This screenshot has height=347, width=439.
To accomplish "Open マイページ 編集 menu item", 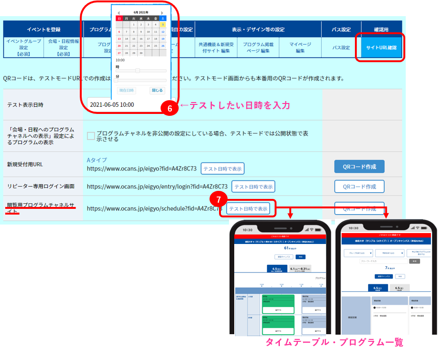I will coord(300,47).
